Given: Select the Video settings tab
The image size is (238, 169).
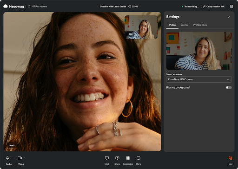Looking at the screenshot, I should click(172, 25).
